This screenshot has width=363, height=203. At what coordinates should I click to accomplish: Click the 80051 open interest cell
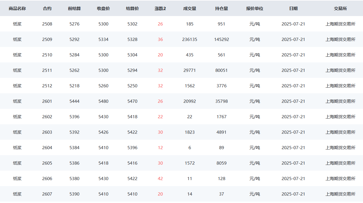pyautogui.click(x=222, y=70)
